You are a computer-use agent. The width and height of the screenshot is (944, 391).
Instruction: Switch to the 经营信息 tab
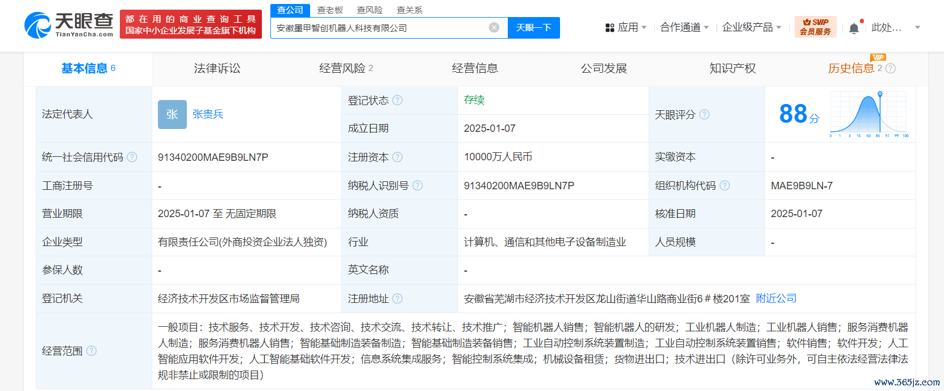point(475,68)
